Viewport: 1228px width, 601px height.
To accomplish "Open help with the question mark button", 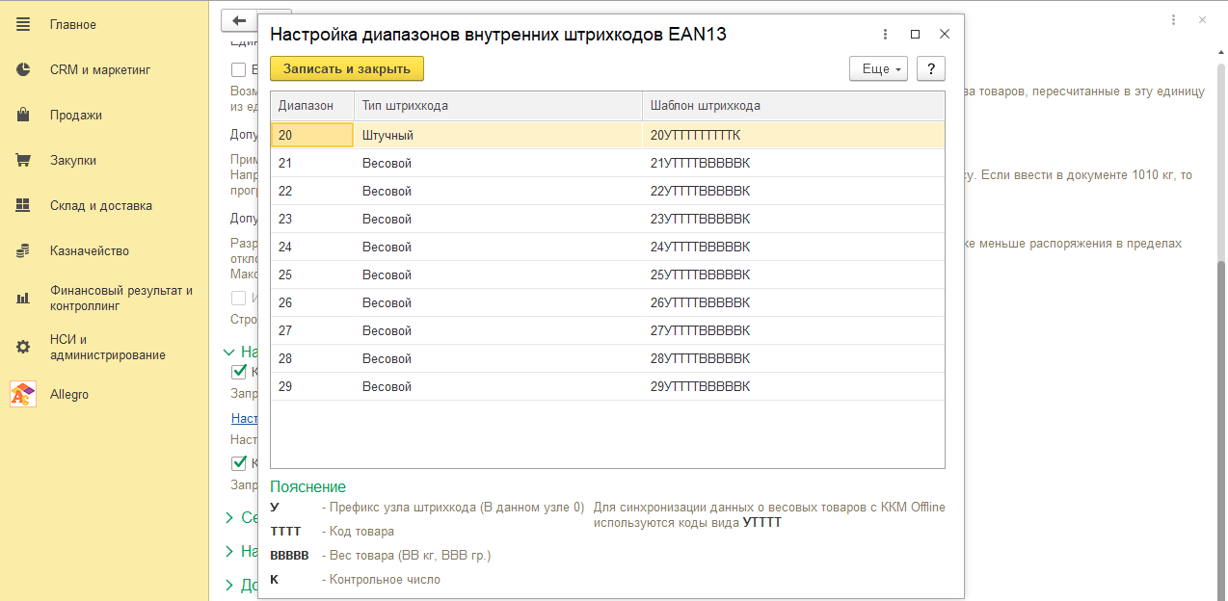I will [930, 68].
